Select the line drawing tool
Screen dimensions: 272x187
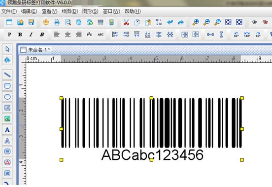(x=7, y=75)
